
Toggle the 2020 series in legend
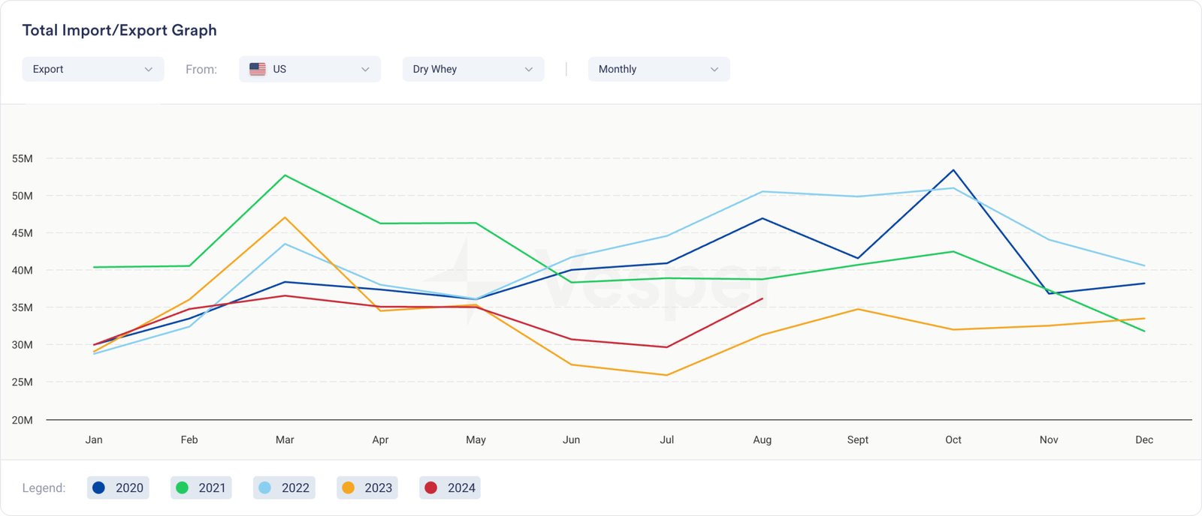[x=118, y=487]
